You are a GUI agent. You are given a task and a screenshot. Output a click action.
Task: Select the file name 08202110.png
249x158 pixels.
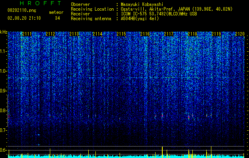22,11
